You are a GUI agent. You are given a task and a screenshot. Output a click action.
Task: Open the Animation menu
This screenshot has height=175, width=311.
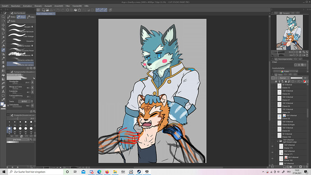point(27,6)
